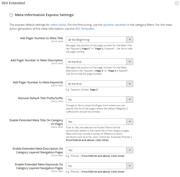Open Remove Default Title Prefix/Suffix dropdown
The height and width of the screenshot is (177, 180).
[99, 100]
